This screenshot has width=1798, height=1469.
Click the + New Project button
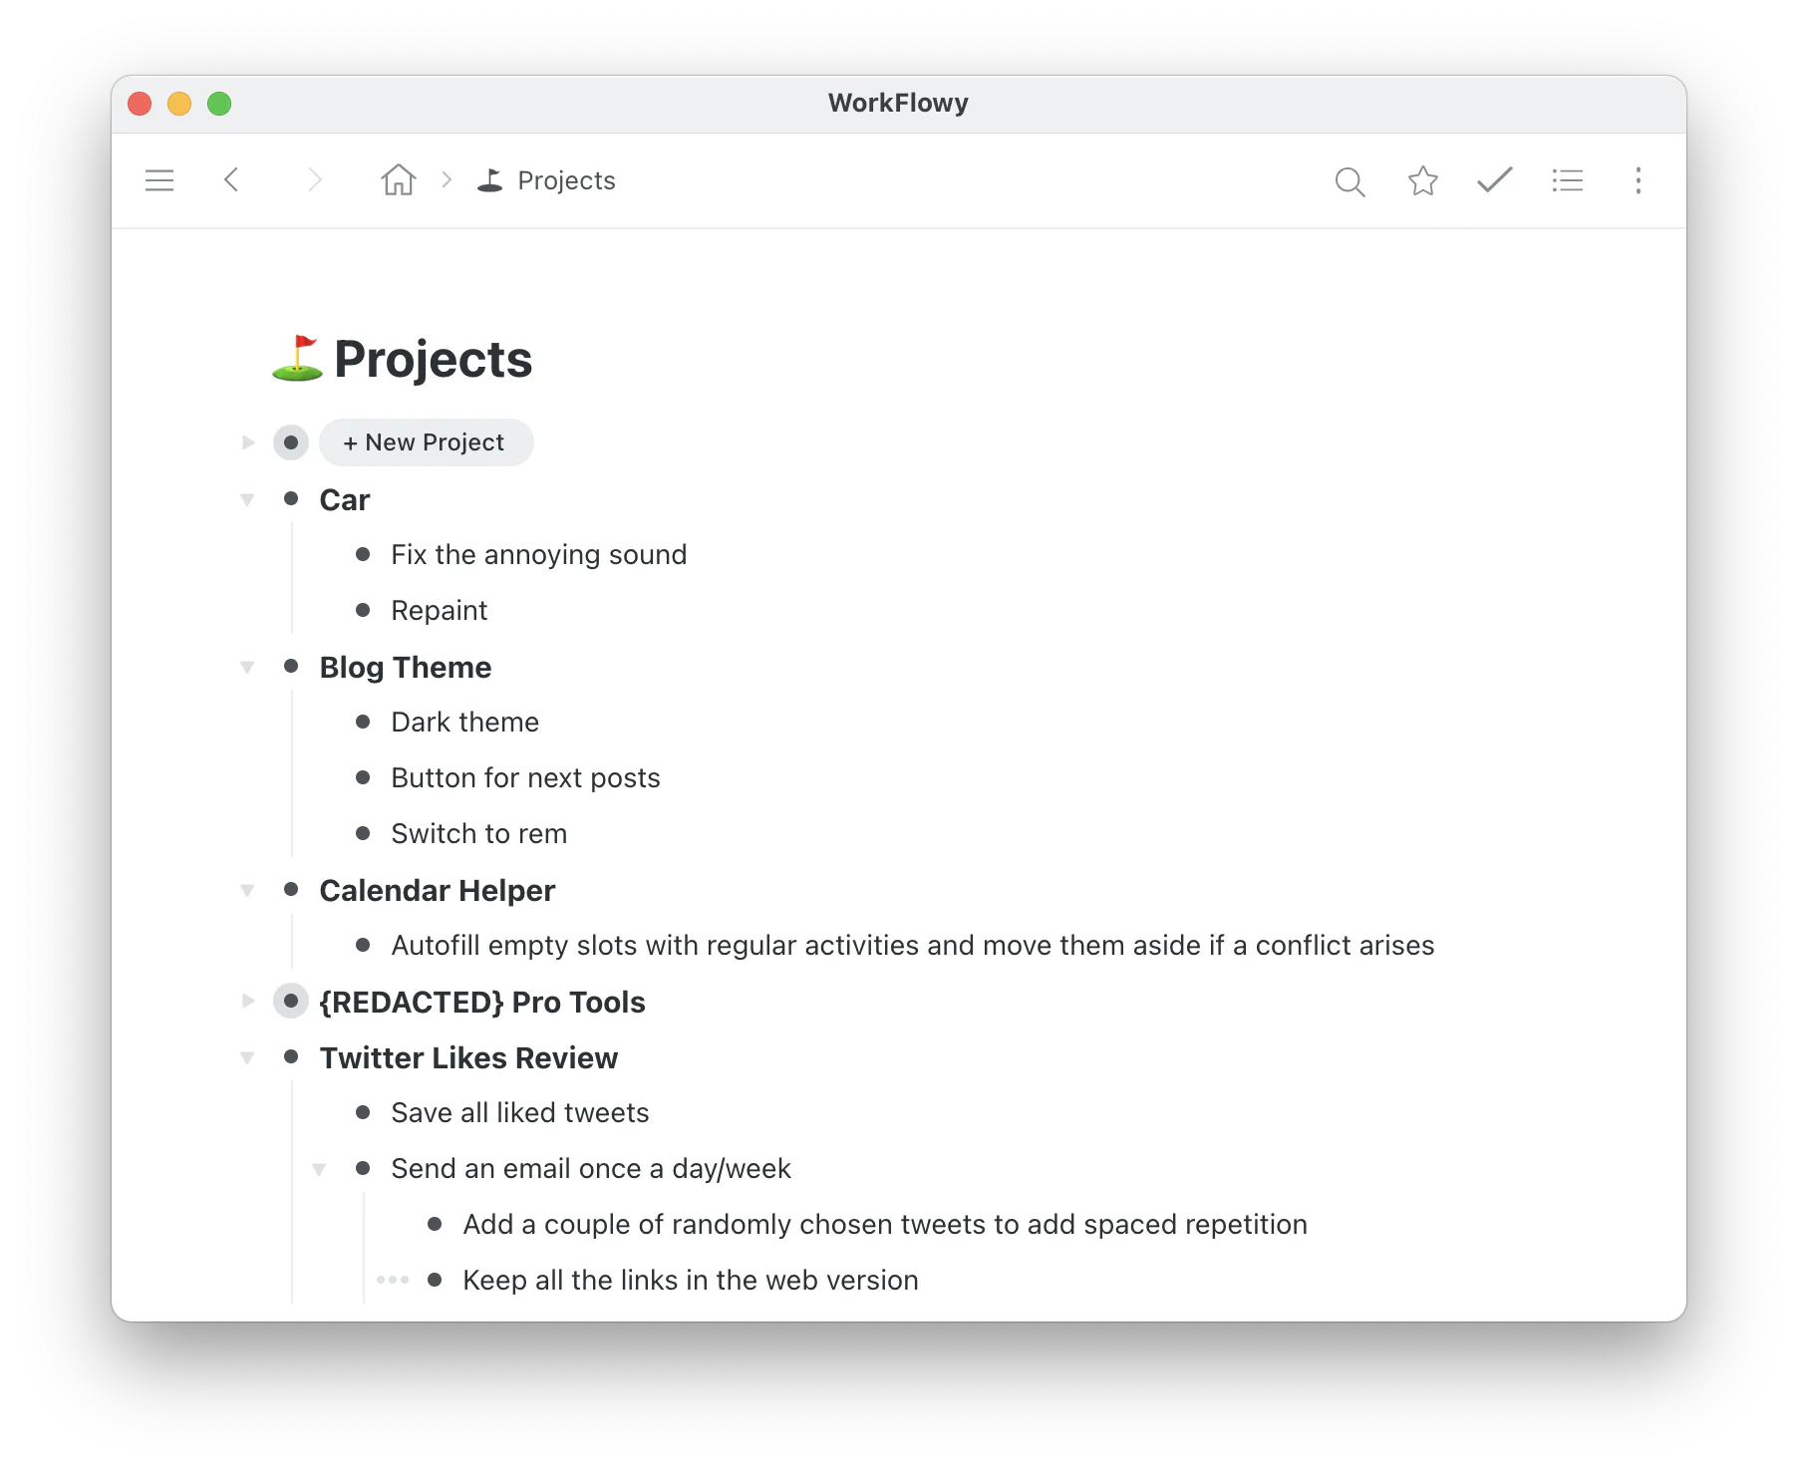tap(426, 442)
